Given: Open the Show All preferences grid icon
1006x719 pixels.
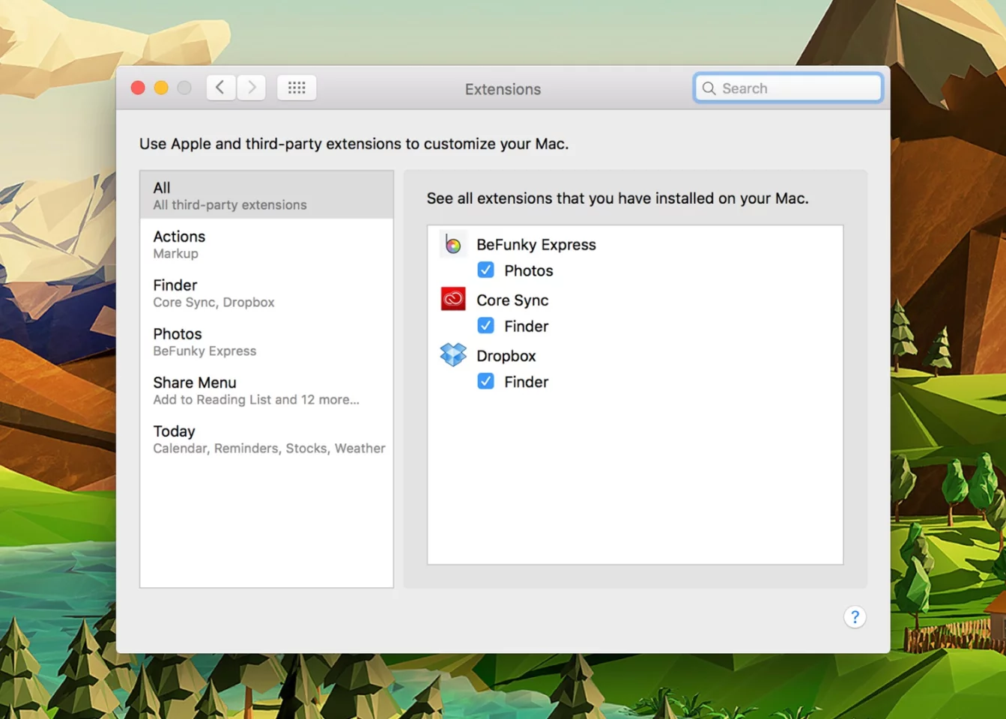Looking at the screenshot, I should tap(297, 88).
